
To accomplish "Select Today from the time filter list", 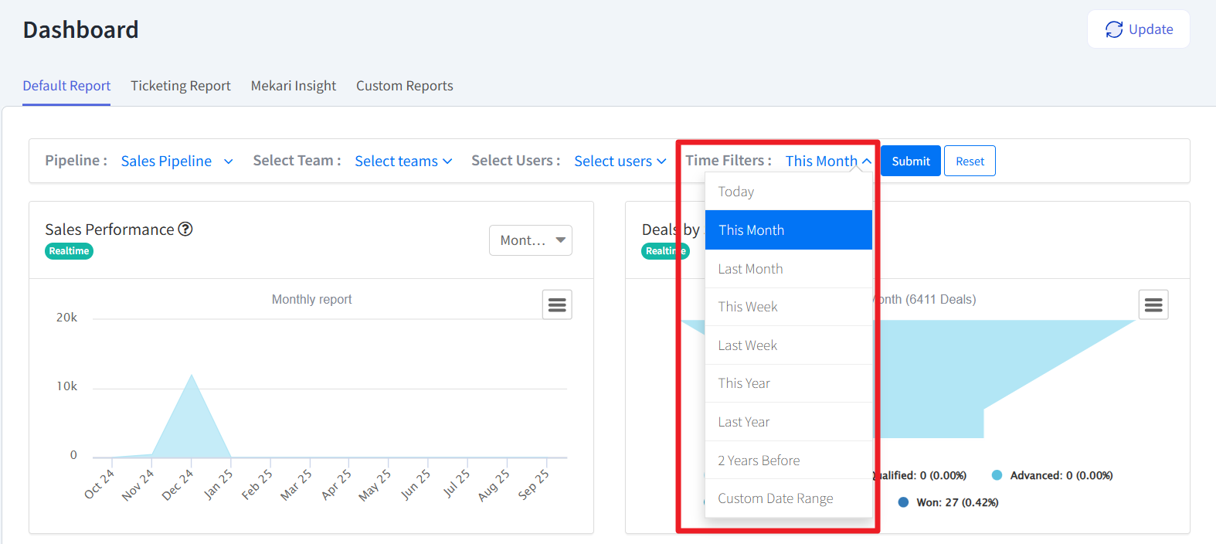I will click(788, 192).
